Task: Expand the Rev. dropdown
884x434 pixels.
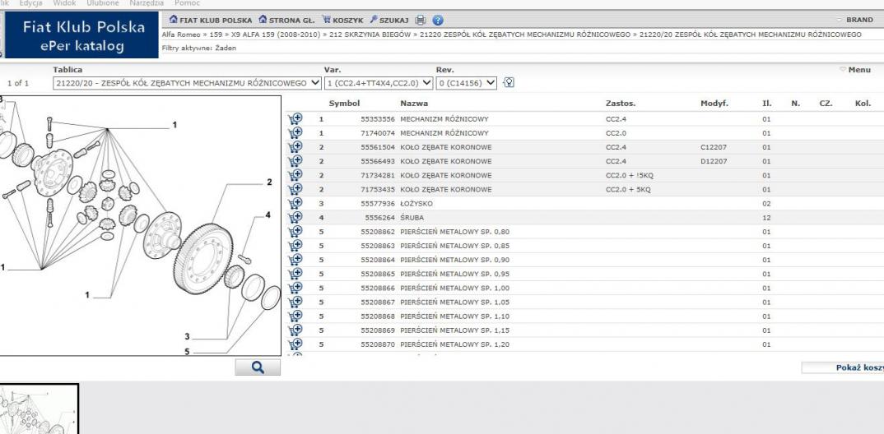Action: (466, 83)
